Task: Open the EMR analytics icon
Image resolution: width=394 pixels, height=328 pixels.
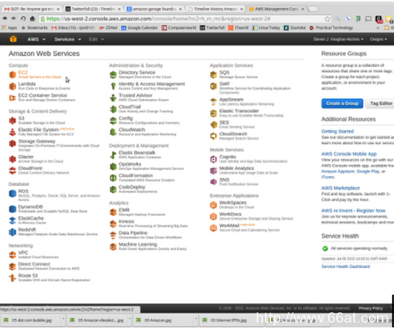Action: [113, 213]
